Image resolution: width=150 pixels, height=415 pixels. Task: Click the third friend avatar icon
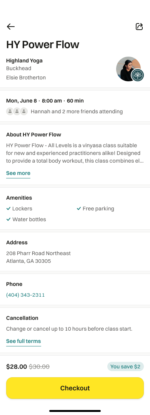coord(24,111)
